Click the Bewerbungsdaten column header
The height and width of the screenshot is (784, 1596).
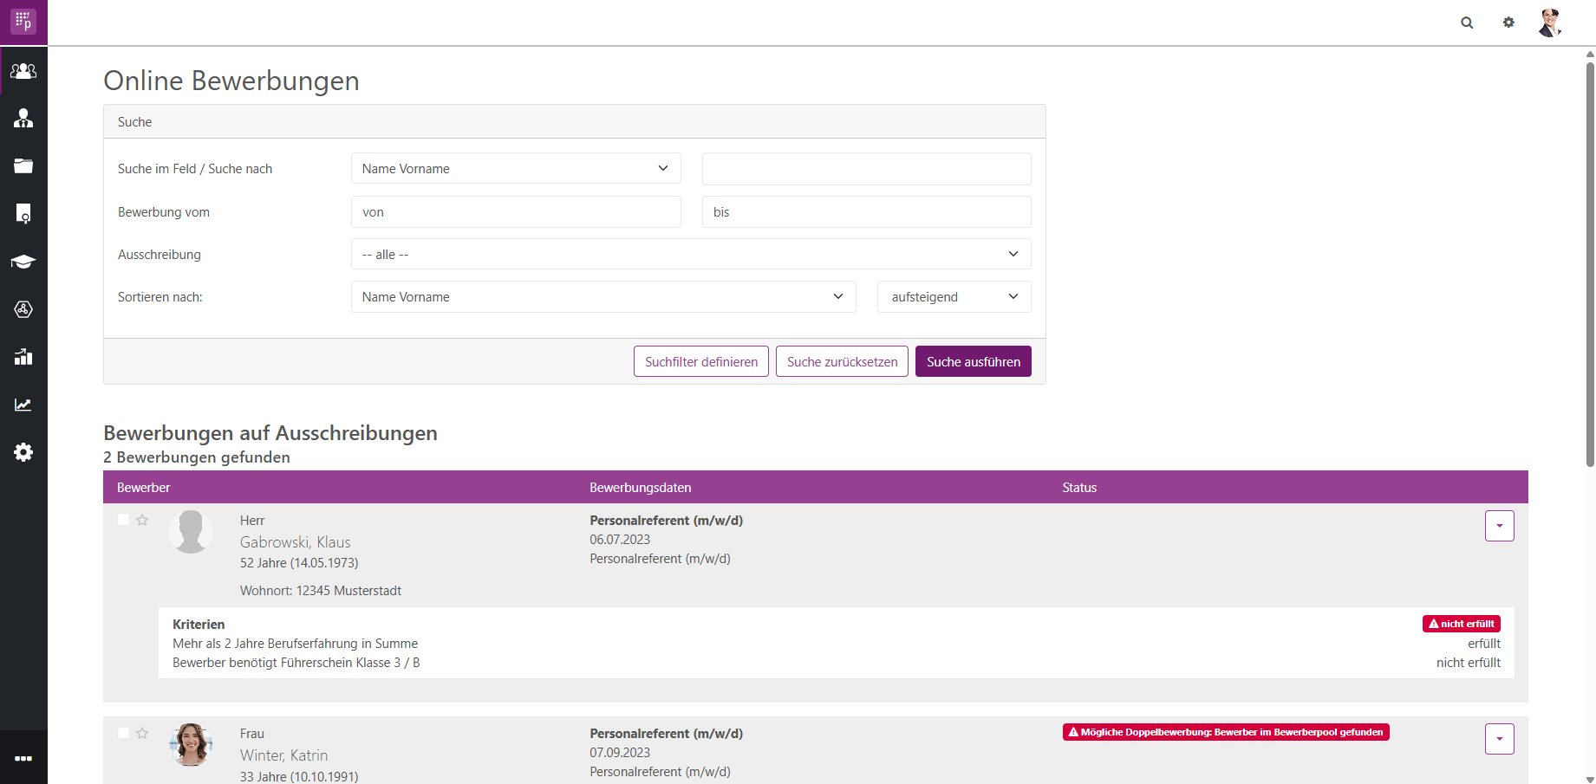click(x=641, y=488)
